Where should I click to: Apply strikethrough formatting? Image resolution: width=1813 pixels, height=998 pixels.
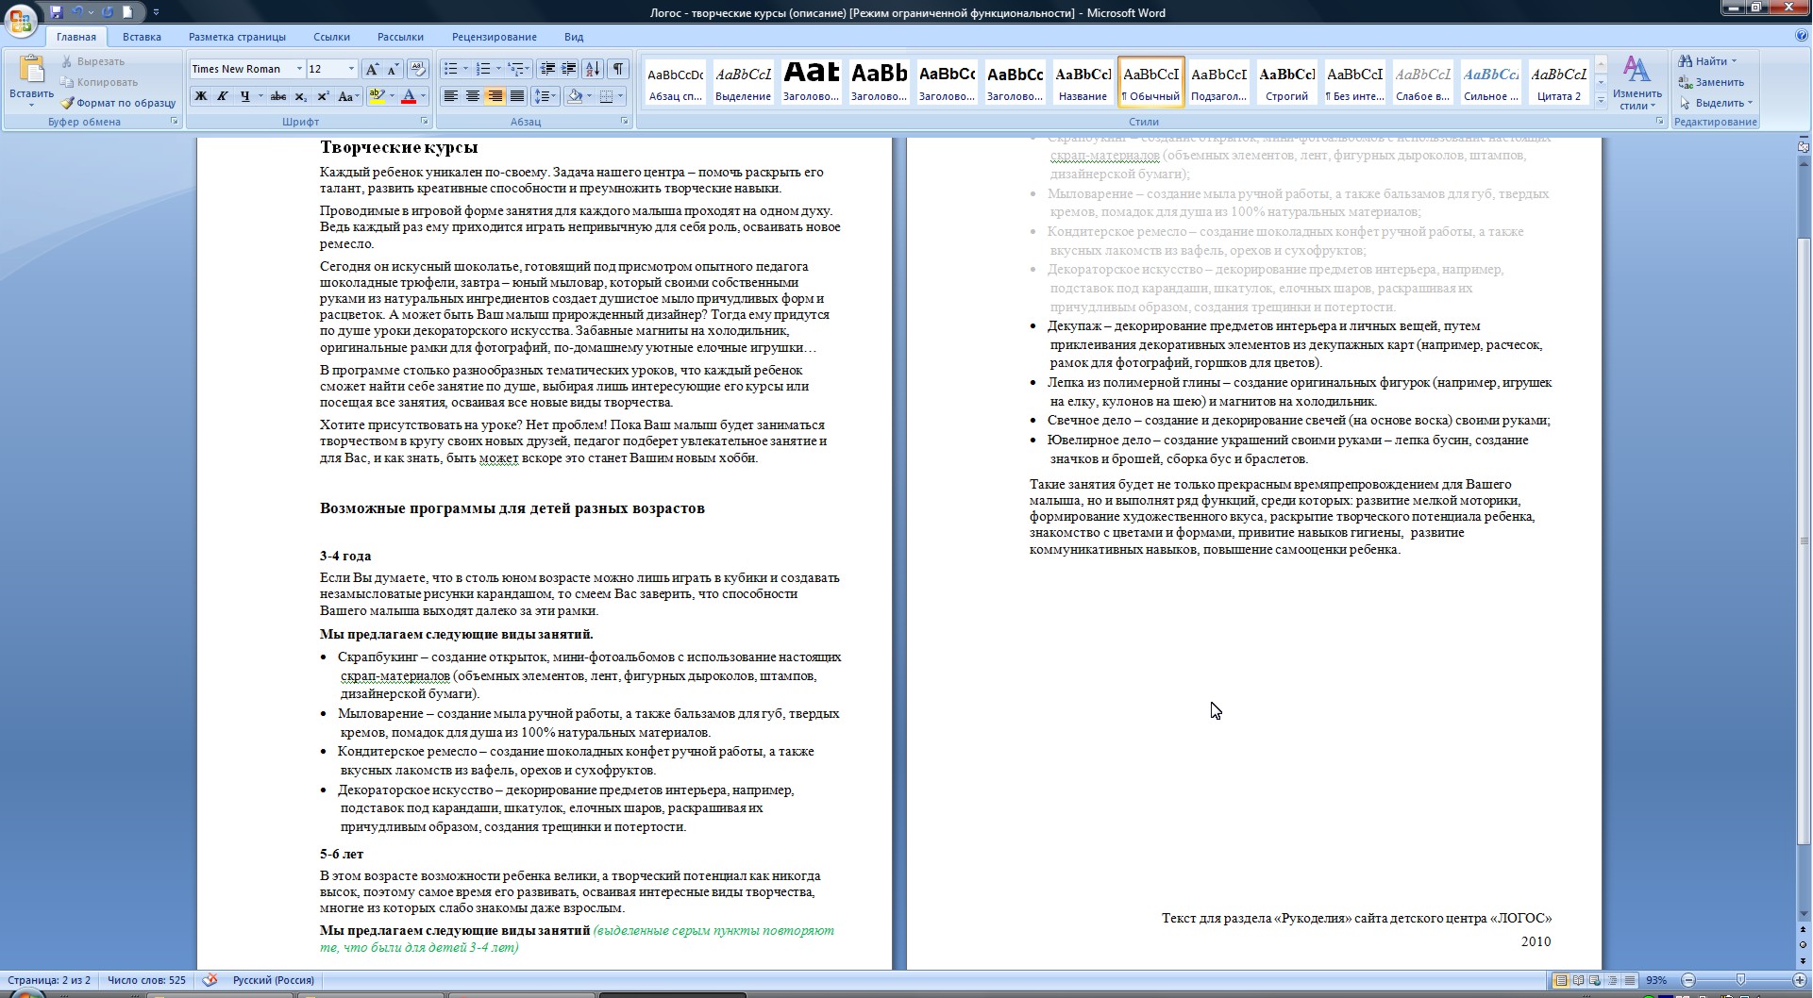pyautogui.click(x=277, y=96)
